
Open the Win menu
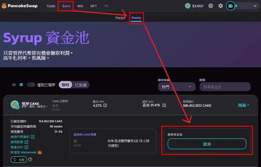80,6
